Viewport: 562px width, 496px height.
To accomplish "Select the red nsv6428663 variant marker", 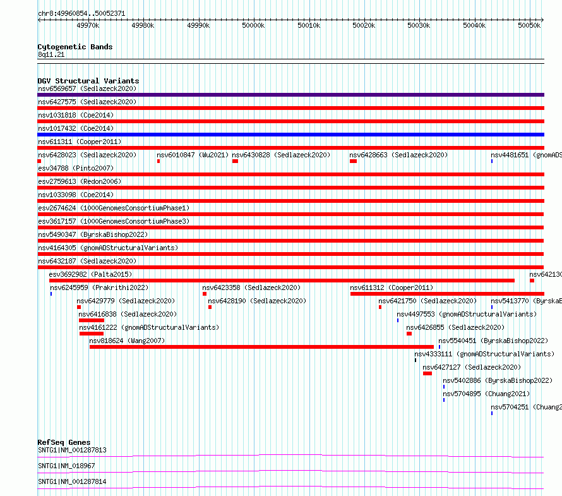I will [354, 161].
